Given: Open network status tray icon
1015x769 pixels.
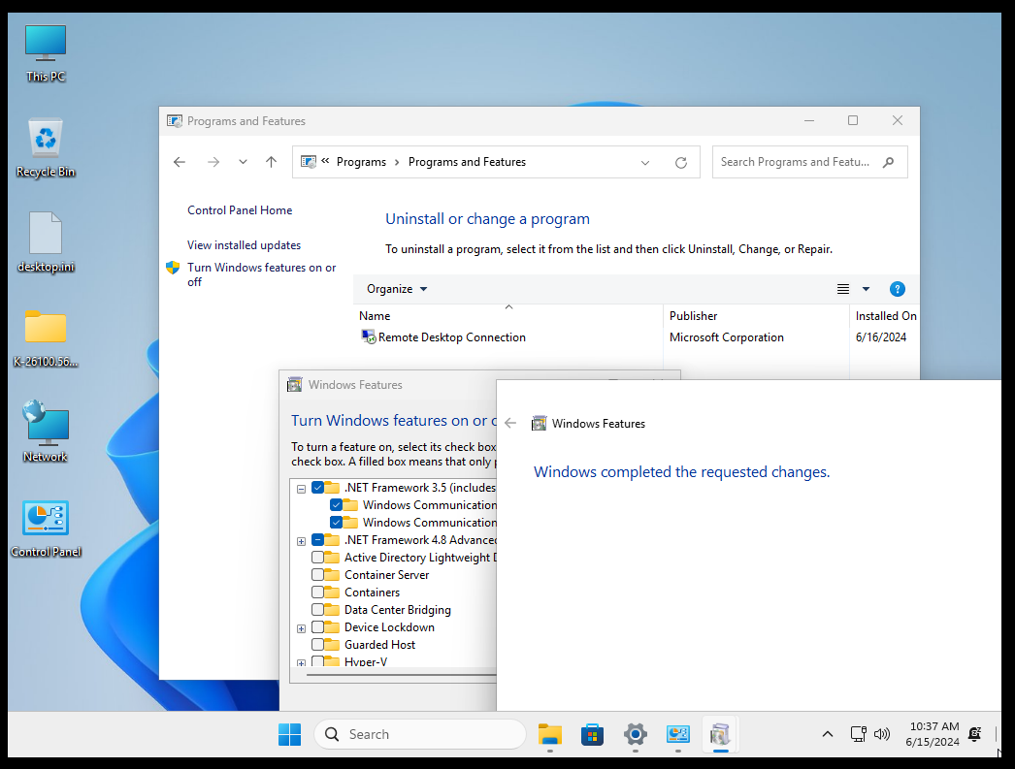Looking at the screenshot, I should (859, 734).
